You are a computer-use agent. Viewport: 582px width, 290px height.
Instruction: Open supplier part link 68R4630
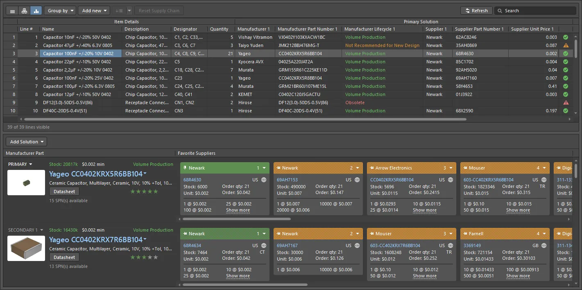[192, 180]
